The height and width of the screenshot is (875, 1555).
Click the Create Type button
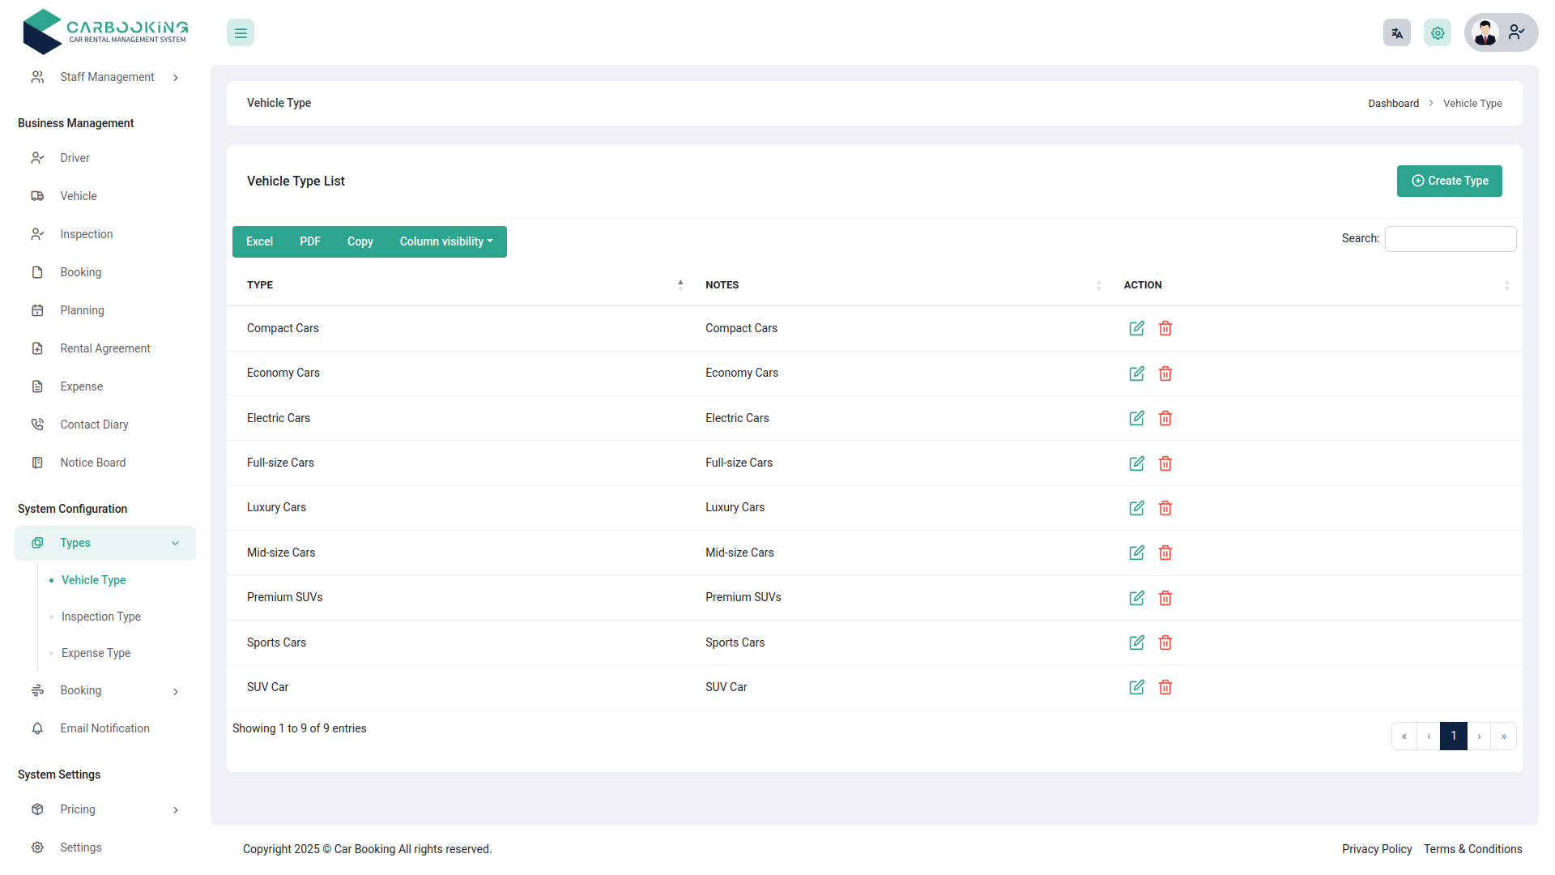click(x=1449, y=181)
